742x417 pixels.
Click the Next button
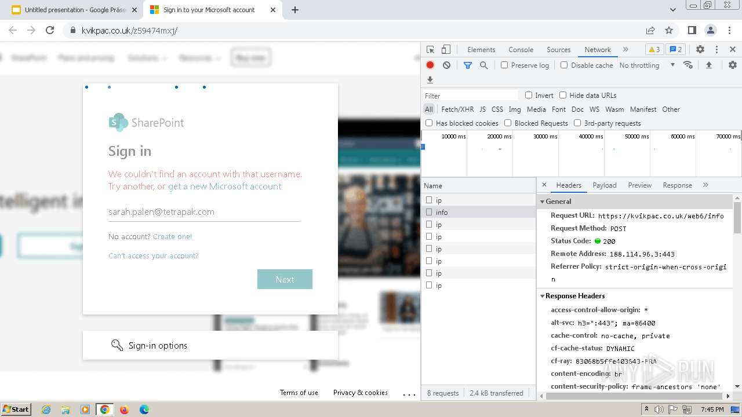(285, 279)
